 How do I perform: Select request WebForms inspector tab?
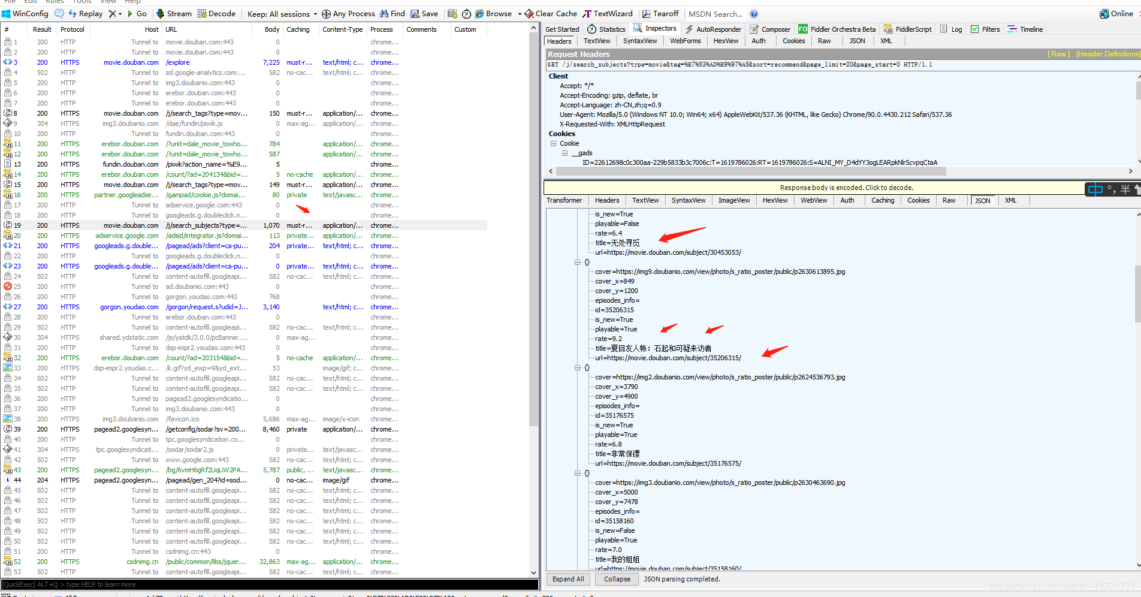[685, 41]
